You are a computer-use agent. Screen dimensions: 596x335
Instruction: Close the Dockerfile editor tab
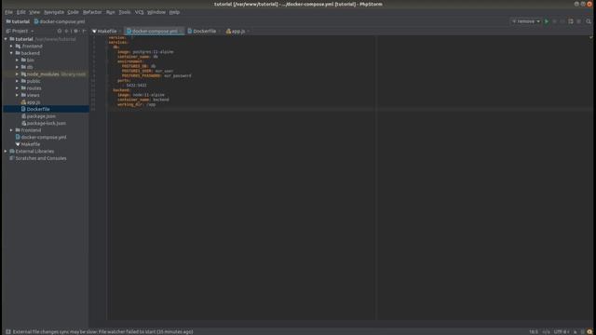point(220,31)
